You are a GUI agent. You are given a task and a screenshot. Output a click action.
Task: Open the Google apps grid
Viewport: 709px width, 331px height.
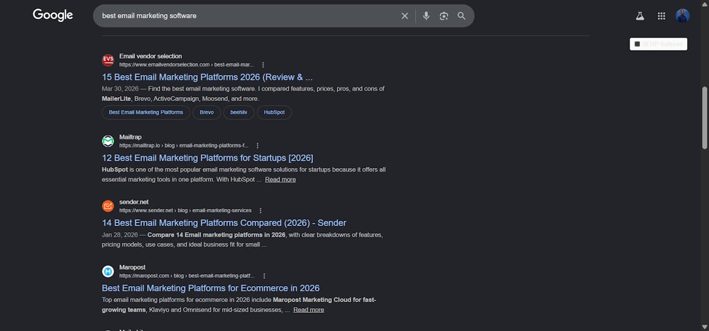tap(661, 16)
